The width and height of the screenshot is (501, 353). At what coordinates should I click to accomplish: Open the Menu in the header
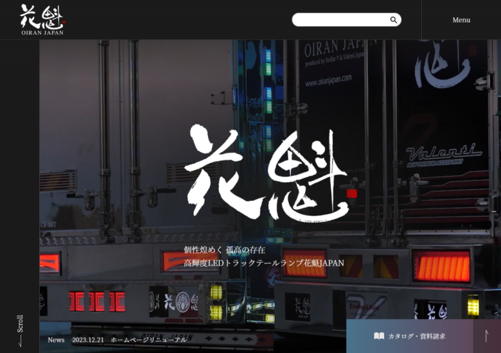[461, 20]
